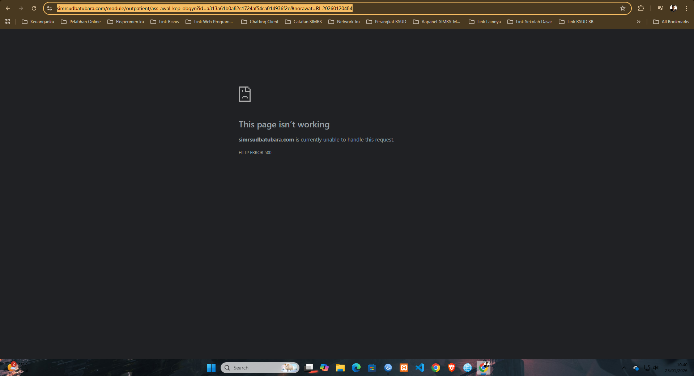The image size is (694, 376).
Task: Show hidden system tray icons chevron
Action: 624,368
